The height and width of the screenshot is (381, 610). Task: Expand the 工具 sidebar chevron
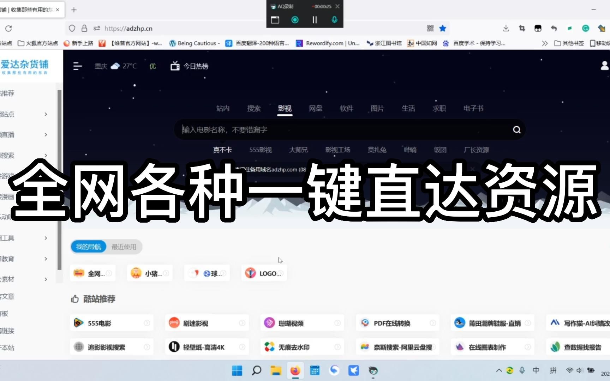(x=46, y=238)
